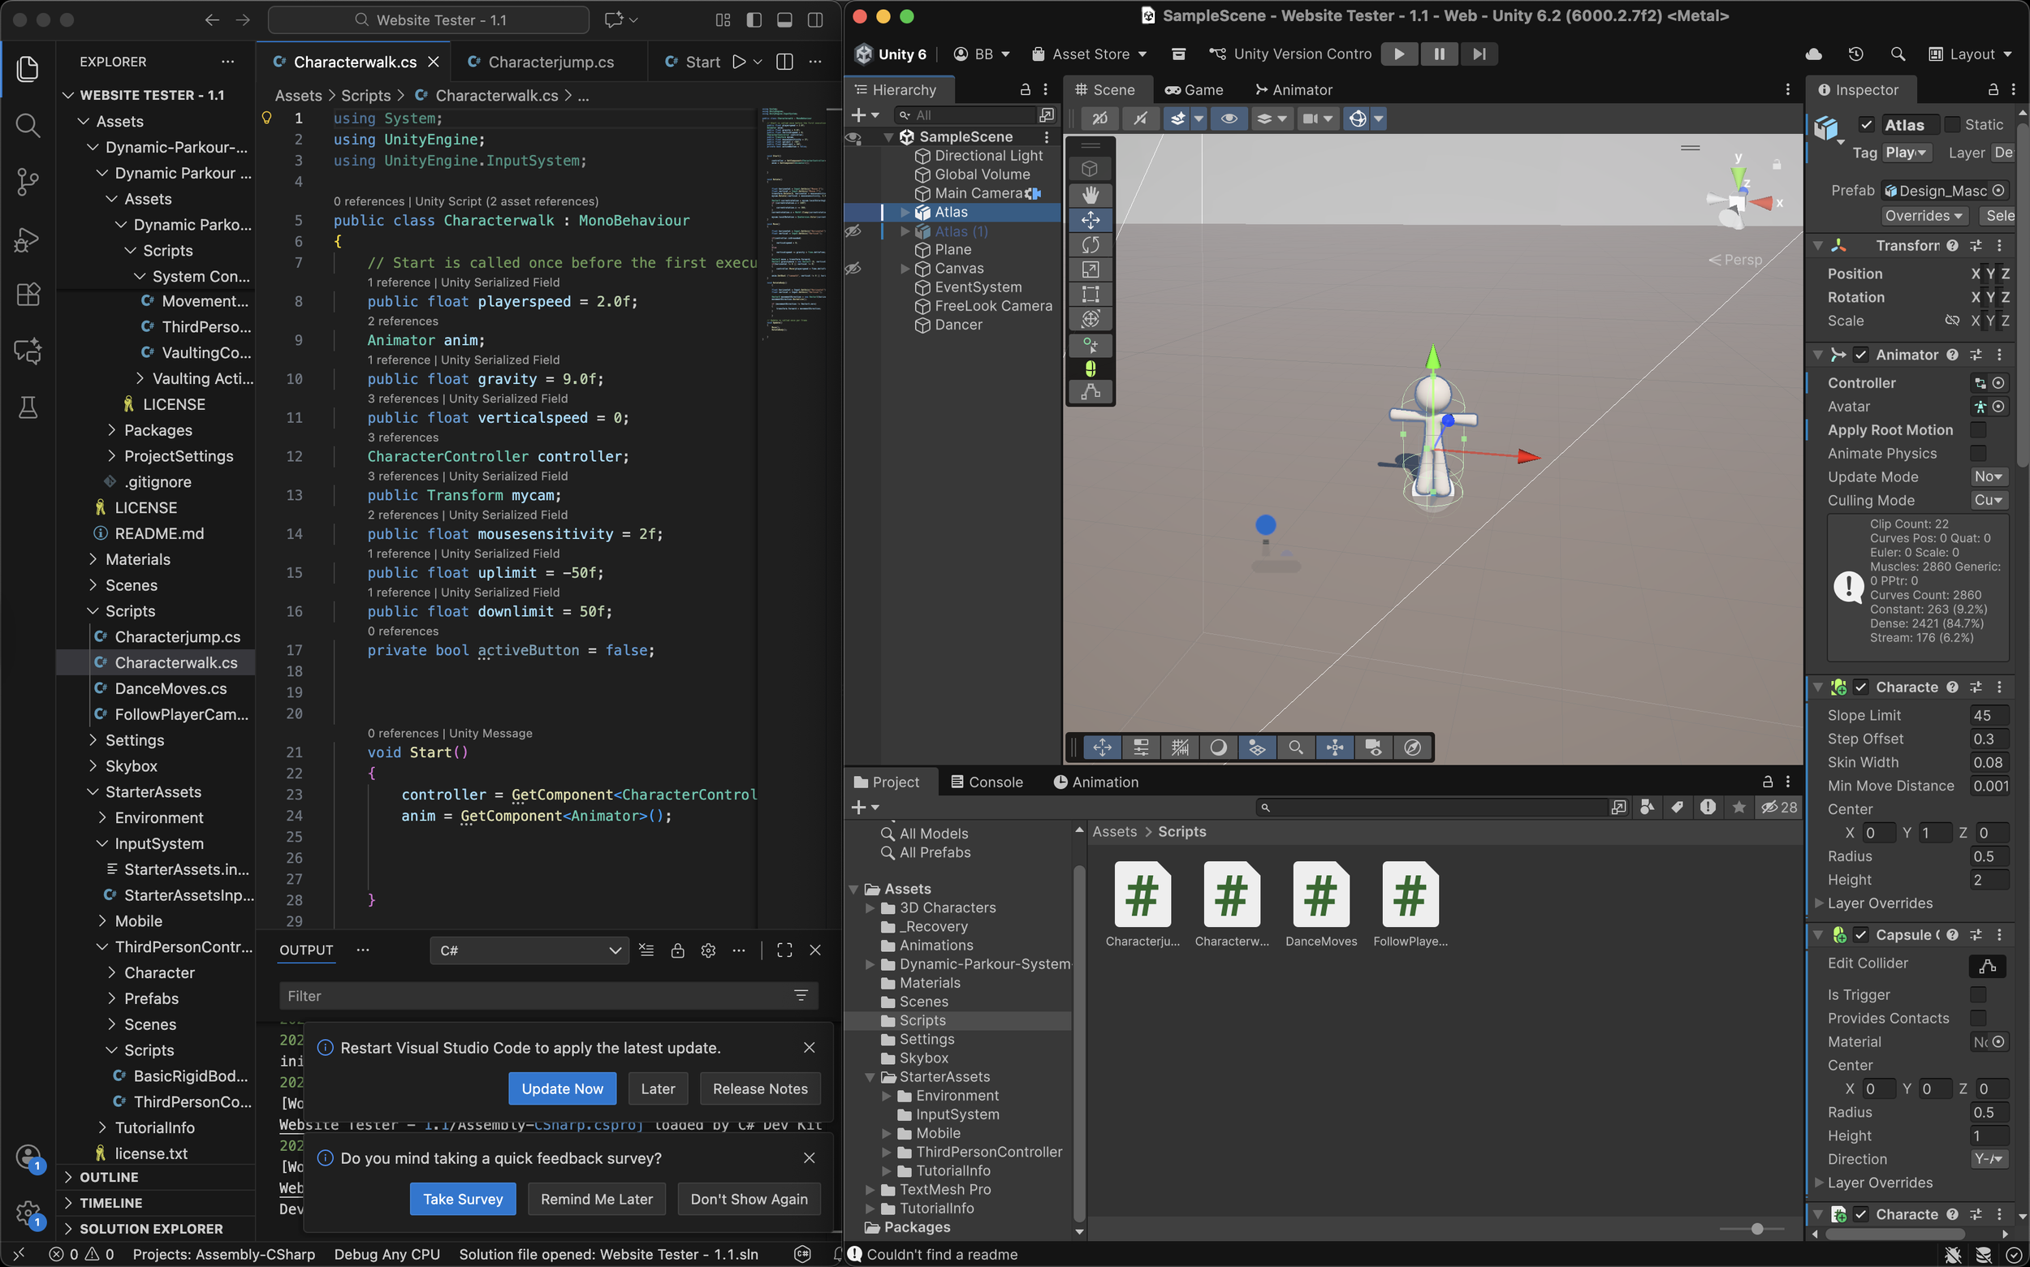Switch to the Console tab
Viewport: 2030px width, 1267px height.
[x=987, y=782]
